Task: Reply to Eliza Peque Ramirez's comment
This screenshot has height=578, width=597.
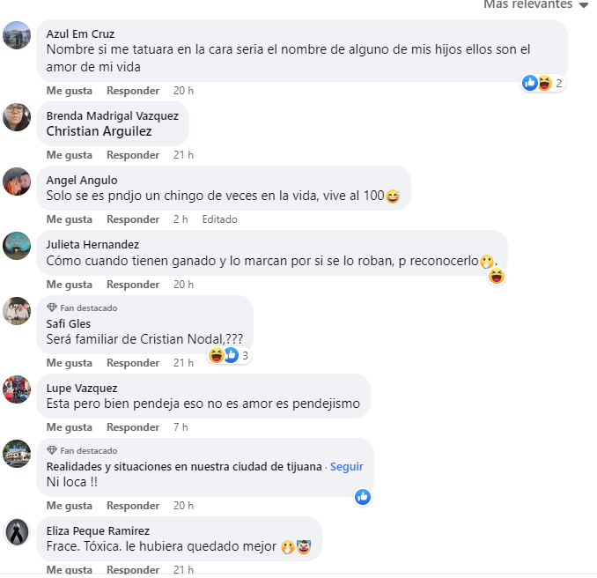Action: [133, 569]
